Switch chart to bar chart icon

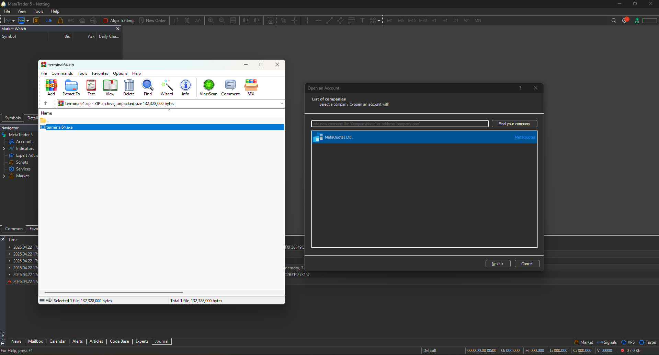tap(176, 21)
